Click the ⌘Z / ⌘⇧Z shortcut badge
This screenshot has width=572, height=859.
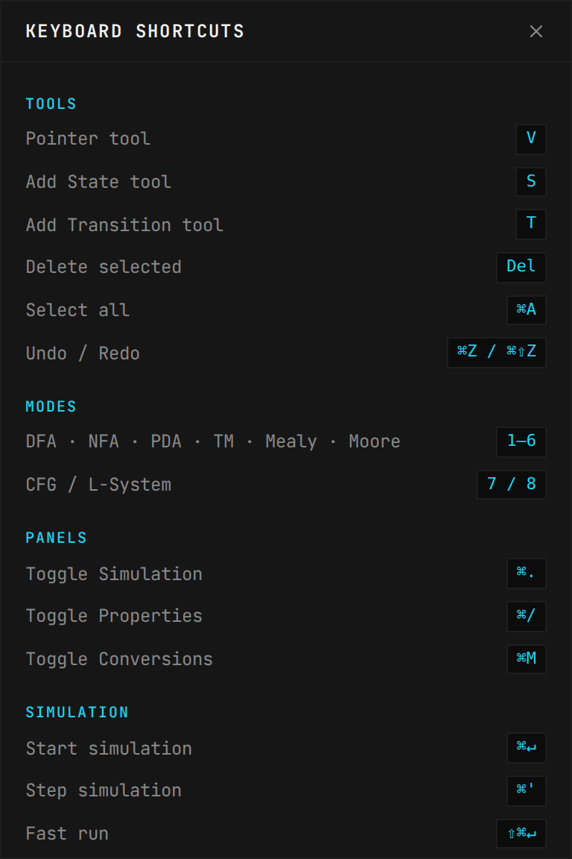pyautogui.click(x=496, y=352)
